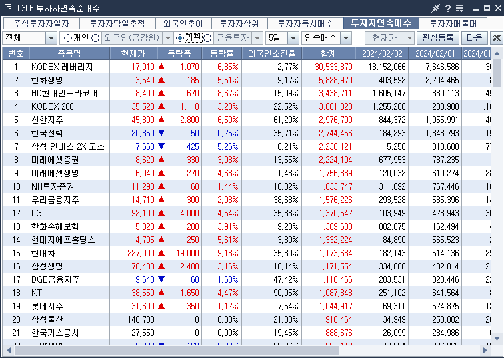504x358 pixels.
Task: Select the 우리금융지주 row name
Action: (x=55, y=200)
